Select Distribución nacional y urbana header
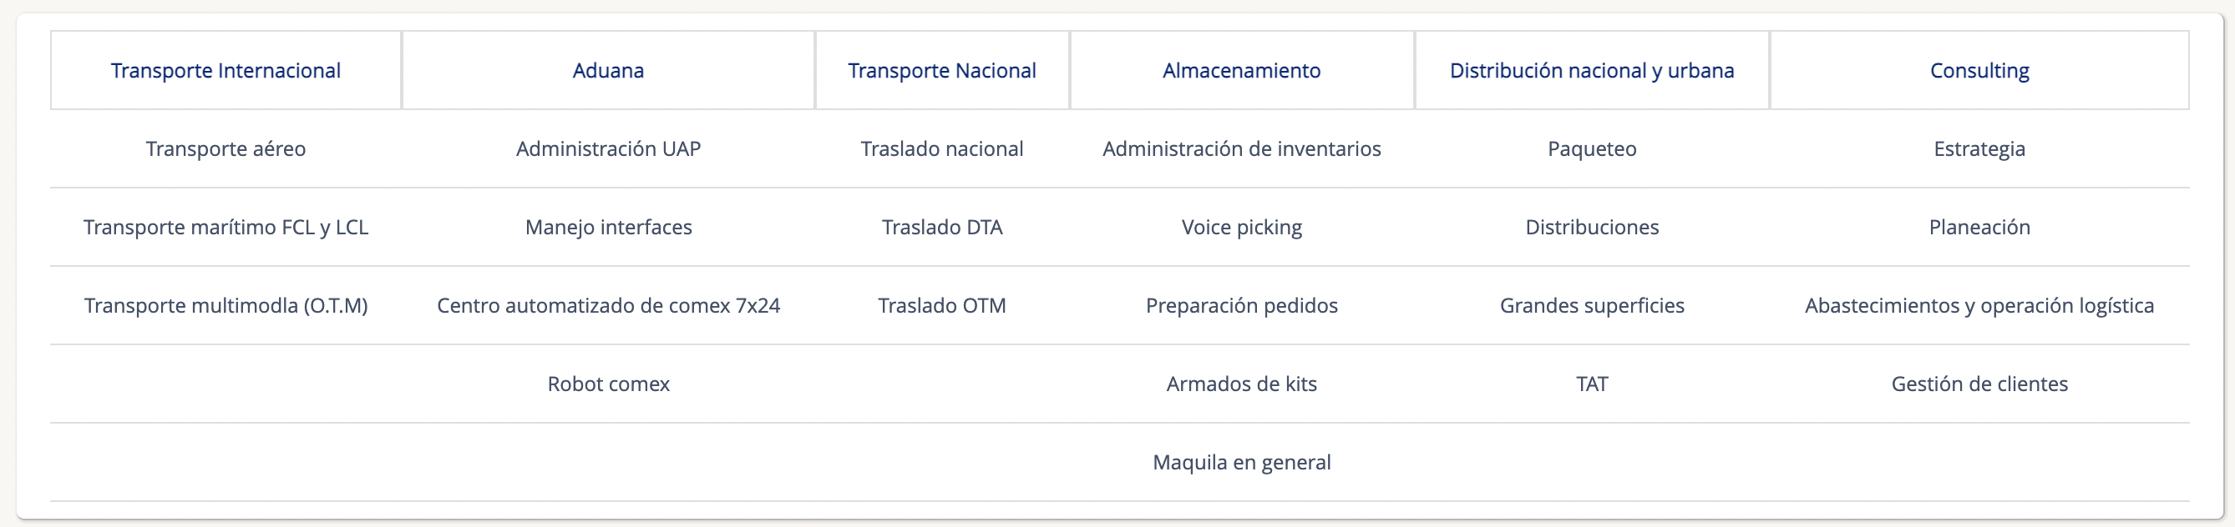The height and width of the screenshot is (527, 2235). click(x=1591, y=71)
